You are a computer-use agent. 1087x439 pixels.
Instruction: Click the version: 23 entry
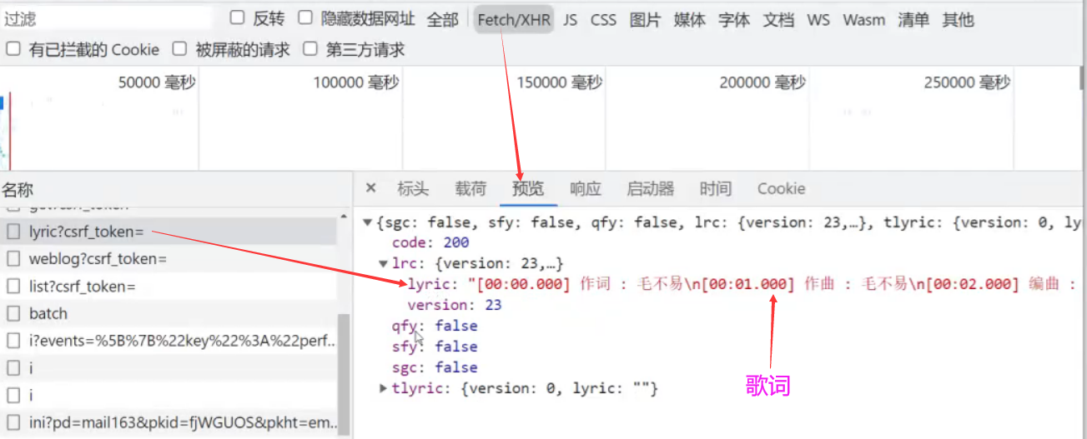(455, 305)
